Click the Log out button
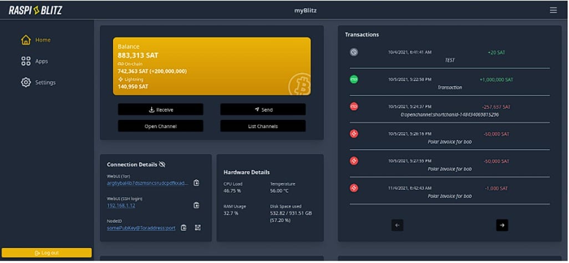 click(x=47, y=253)
